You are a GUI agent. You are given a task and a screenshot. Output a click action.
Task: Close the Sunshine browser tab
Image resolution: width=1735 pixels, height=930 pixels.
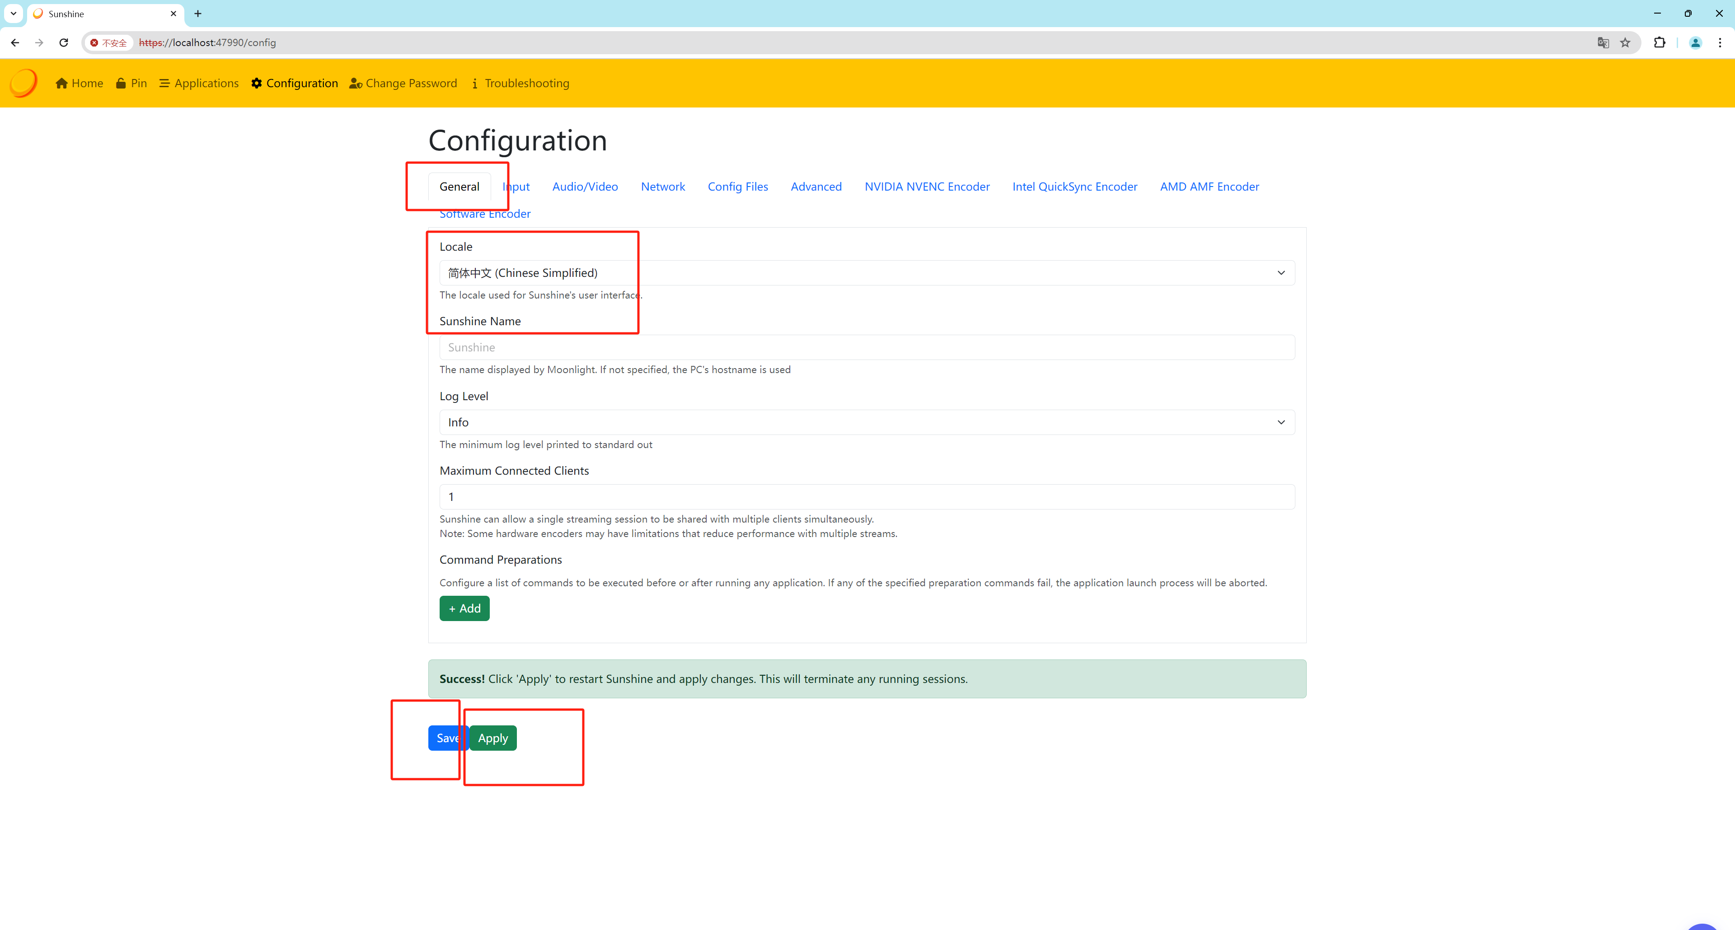coord(173,14)
